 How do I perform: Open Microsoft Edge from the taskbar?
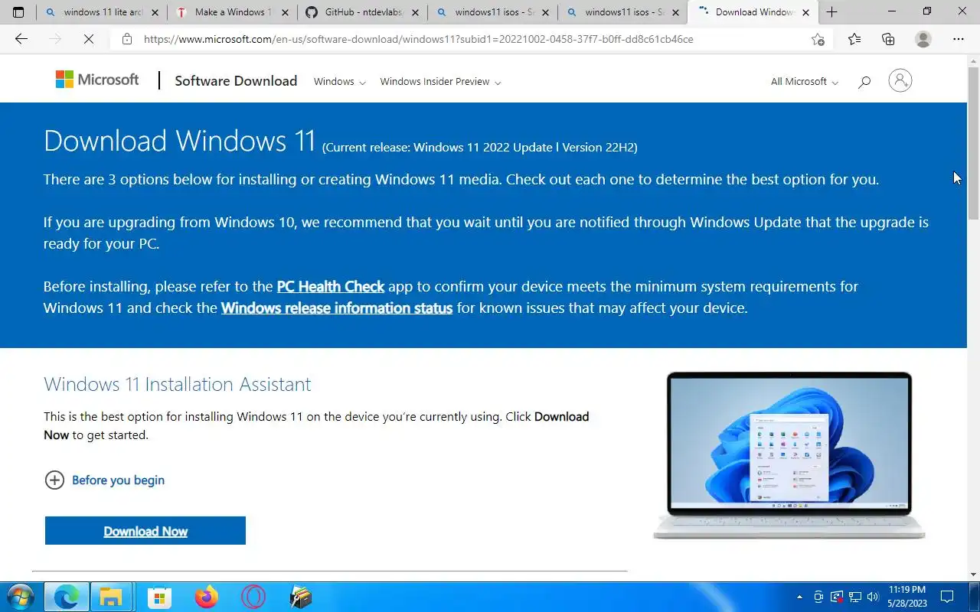tap(67, 597)
